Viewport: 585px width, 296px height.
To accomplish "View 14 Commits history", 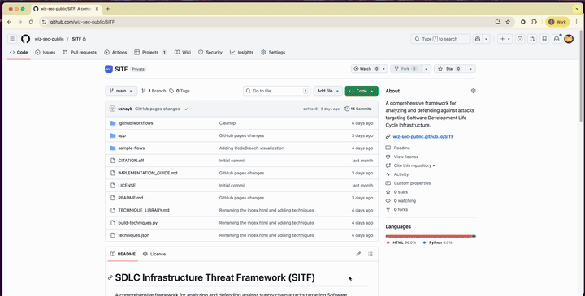I will pos(358,109).
